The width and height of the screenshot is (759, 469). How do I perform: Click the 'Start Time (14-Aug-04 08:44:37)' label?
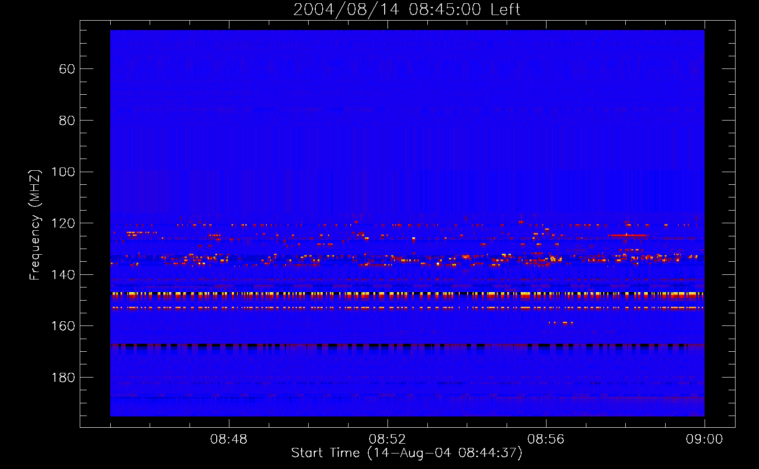(x=407, y=453)
